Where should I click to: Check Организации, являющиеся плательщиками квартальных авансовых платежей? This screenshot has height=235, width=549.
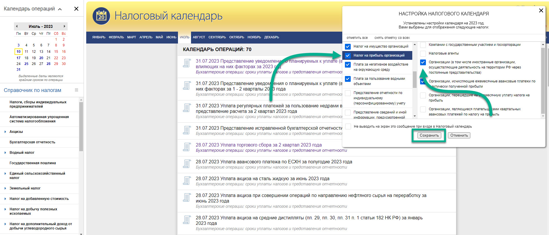[x=423, y=109]
